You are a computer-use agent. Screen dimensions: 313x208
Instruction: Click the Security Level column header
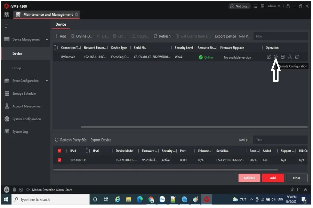click(184, 48)
